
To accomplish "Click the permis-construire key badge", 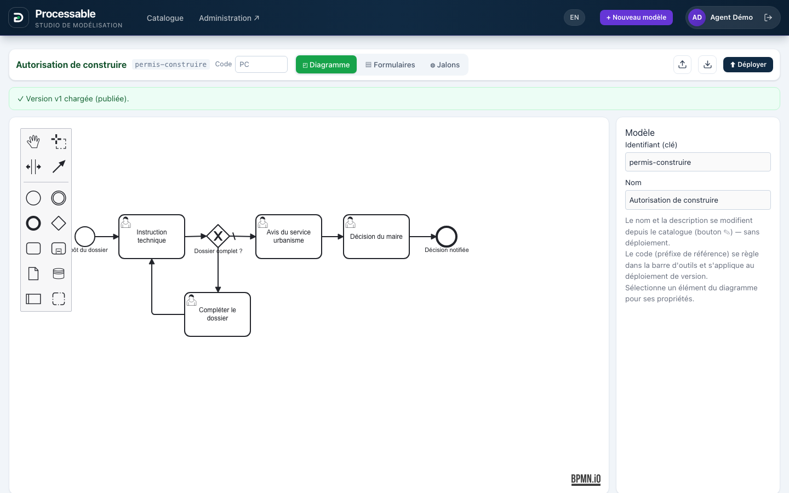I will (171, 65).
